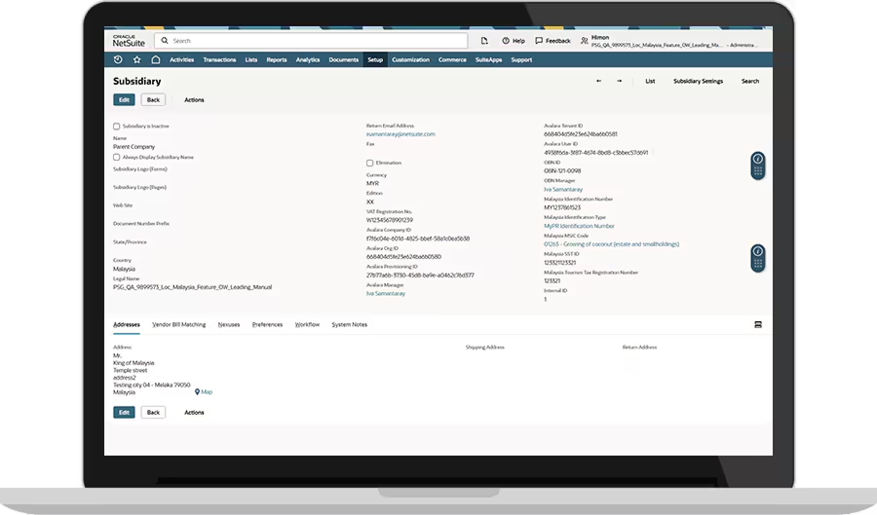Open the create new document icon
The height and width of the screenshot is (515, 877).
484,41
